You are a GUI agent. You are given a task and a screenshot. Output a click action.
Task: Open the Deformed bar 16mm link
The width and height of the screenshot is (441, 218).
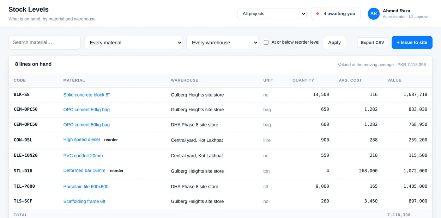pos(84,170)
